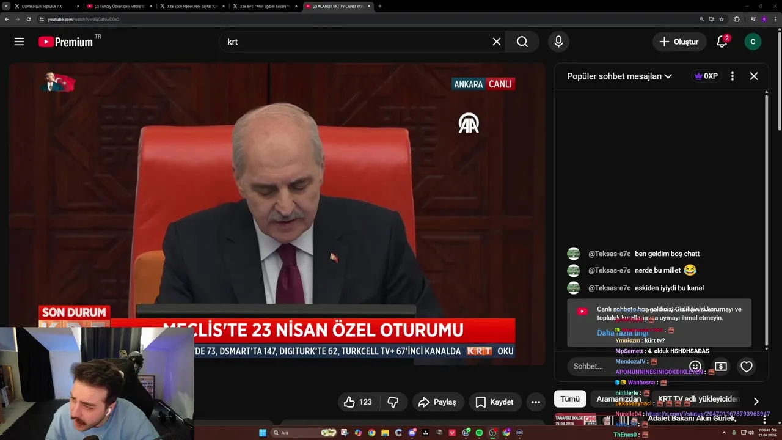
Task: Like the video with 123 likes
Action: 357,402
